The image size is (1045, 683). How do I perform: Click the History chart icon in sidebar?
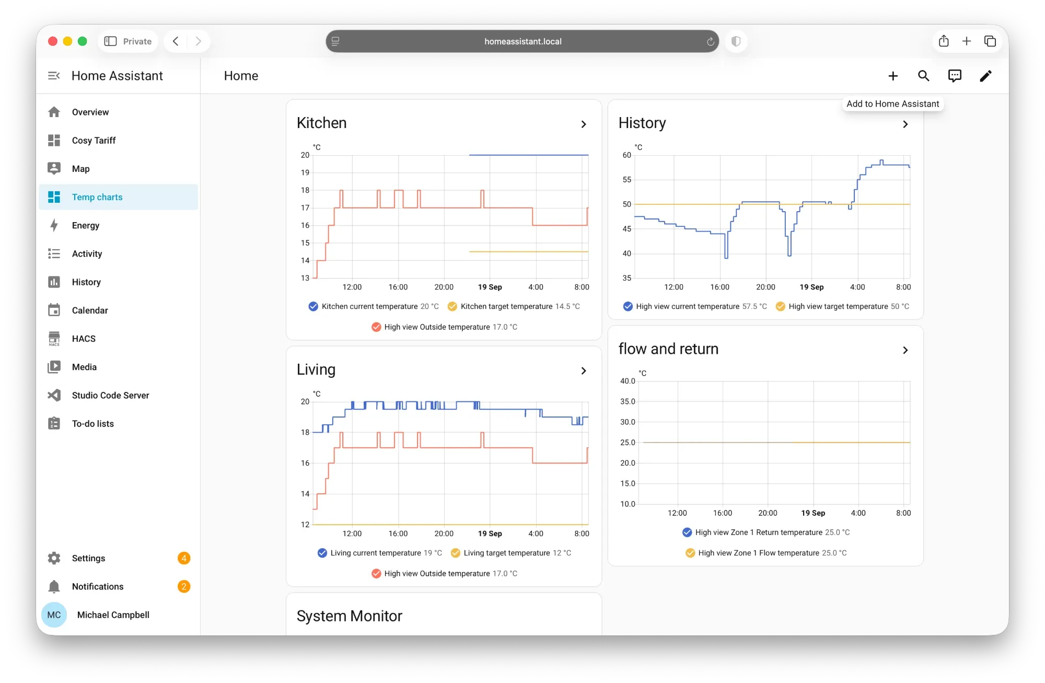click(x=54, y=282)
